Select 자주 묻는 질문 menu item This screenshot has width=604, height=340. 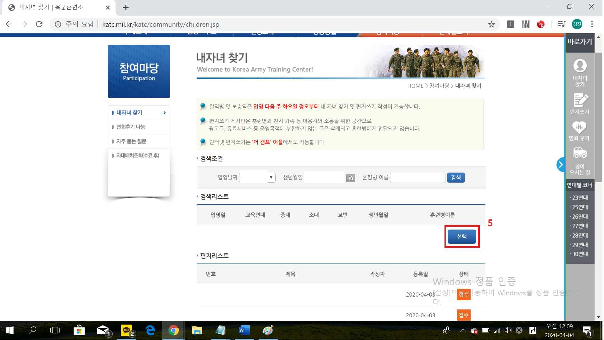click(x=131, y=141)
